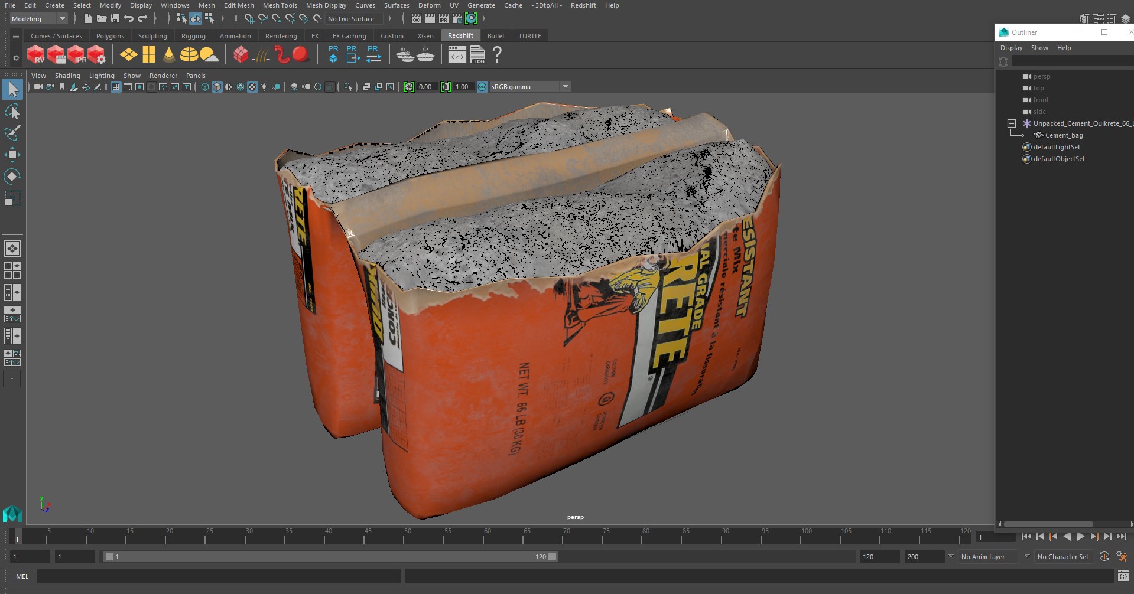The image size is (1134, 594).
Task: Open the Windows menu
Action: (x=175, y=5)
